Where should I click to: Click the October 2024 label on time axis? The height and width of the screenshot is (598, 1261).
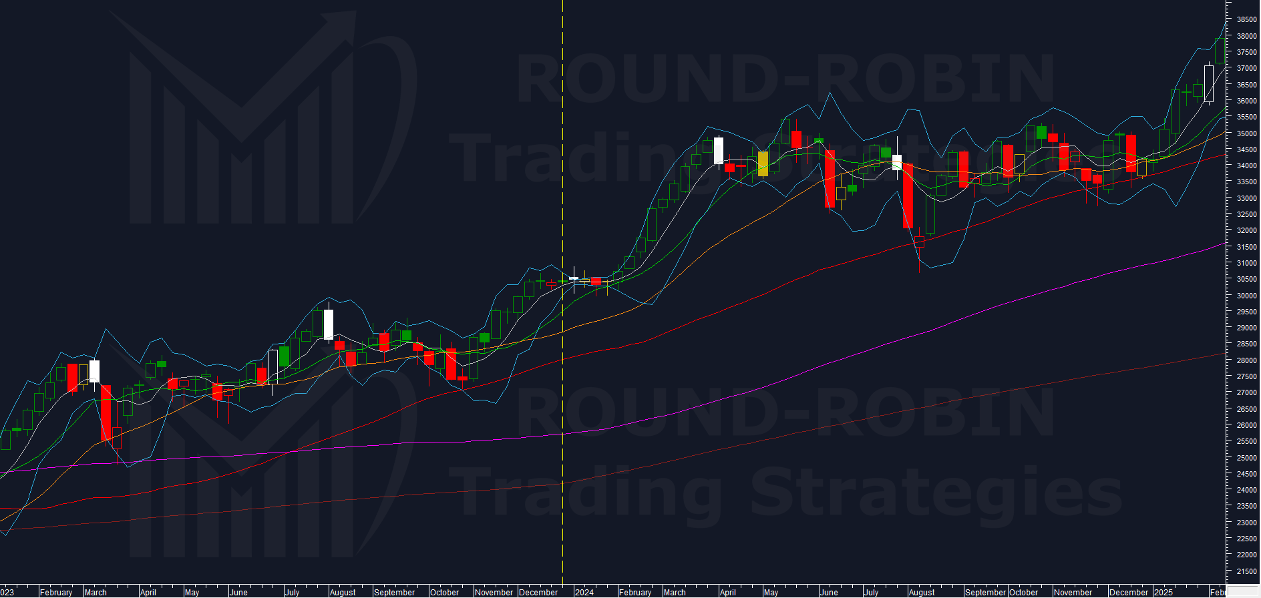tap(1023, 592)
